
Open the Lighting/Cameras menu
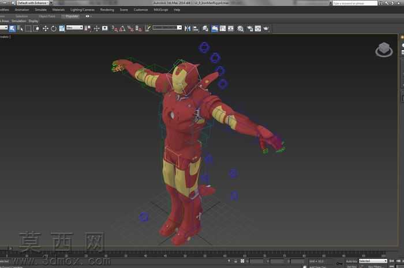(x=83, y=10)
